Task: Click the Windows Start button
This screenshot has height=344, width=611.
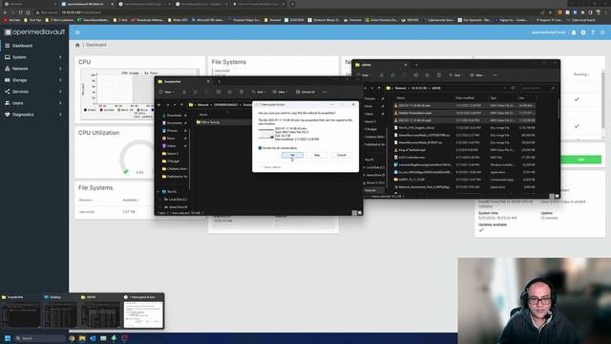Action: pos(8,338)
